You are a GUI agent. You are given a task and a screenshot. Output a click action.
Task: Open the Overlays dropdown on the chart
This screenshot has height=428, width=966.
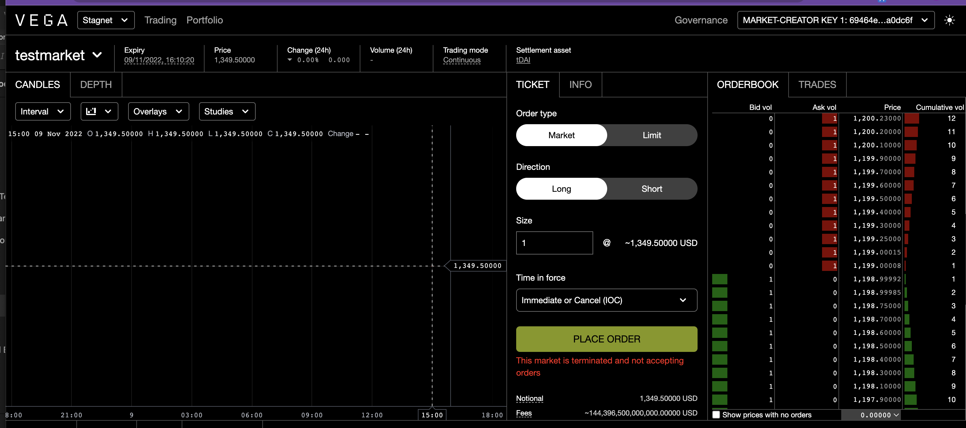coord(158,111)
